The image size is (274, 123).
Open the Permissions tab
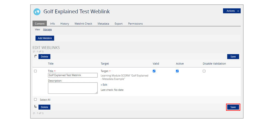135,24
